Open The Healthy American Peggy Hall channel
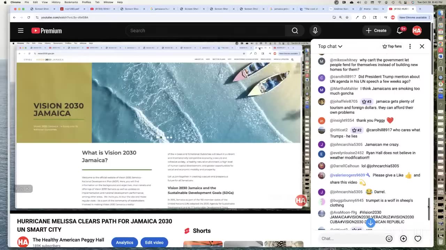Viewport: 446px width, 250px height. tap(68, 240)
